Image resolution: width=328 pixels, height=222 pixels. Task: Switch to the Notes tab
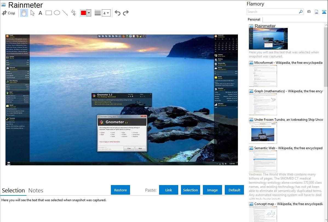(x=36, y=191)
